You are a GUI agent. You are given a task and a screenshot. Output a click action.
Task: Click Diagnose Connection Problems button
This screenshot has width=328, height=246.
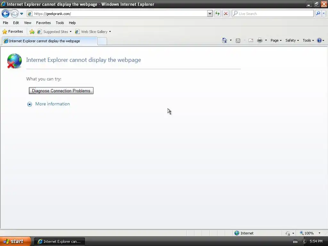(61, 91)
